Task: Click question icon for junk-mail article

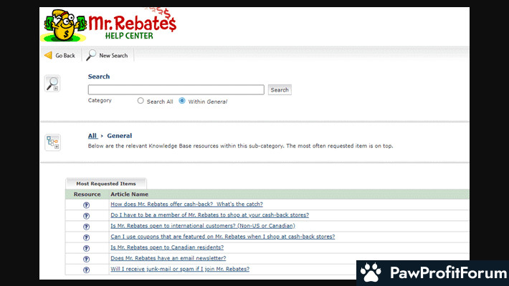Action: 86,270
